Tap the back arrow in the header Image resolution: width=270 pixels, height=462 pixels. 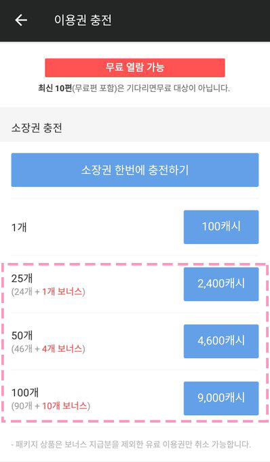pos(21,20)
